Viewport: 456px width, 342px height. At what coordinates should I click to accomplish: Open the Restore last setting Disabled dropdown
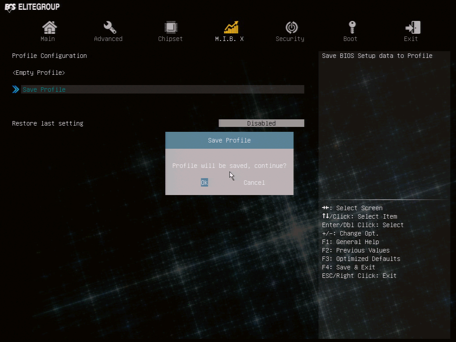coord(261,123)
